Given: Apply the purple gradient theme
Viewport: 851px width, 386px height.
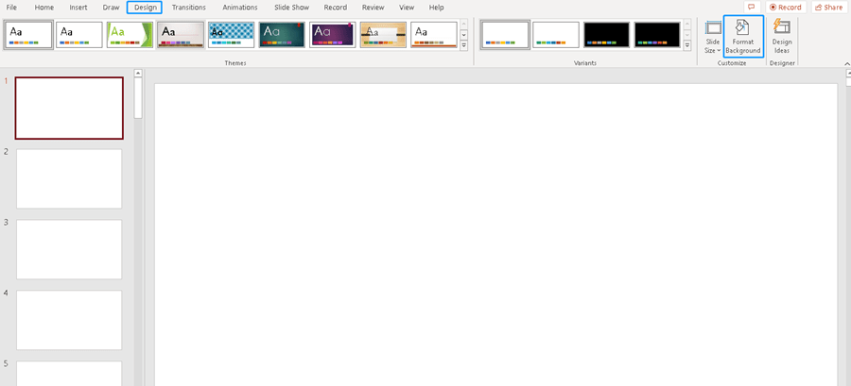Looking at the screenshot, I should tap(333, 35).
